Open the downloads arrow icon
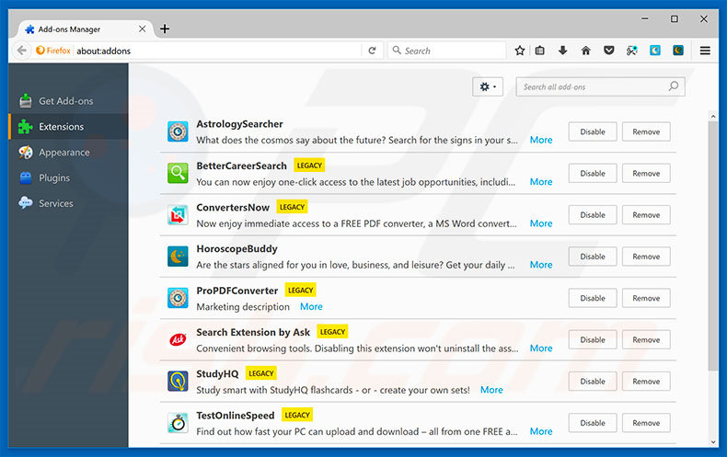Image resolution: width=727 pixels, height=457 pixels. [562, 51]
